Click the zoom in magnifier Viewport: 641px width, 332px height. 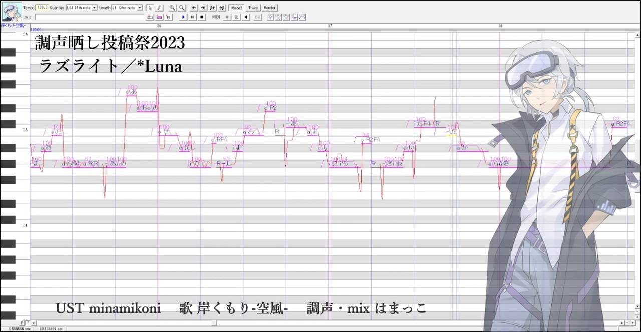172,8
